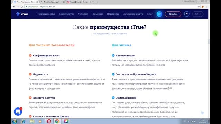The image size is (221, 124).
Task: Open the Windows Start menu
Action: [15, 121]
